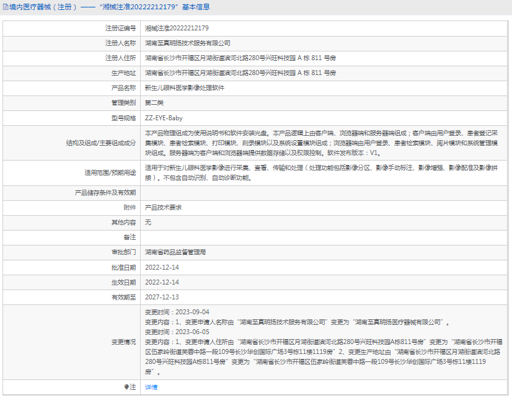Click approving department 湖南省药品监督管理局

[175, 252]
